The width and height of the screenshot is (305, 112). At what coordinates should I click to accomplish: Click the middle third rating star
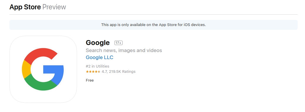tap(93, 72)
